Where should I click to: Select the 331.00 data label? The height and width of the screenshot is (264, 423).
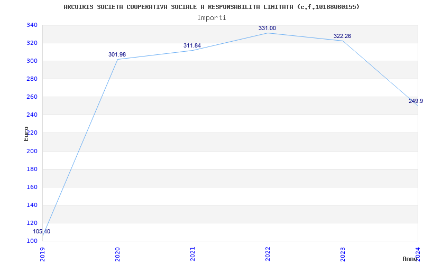(x=268, y=29)
